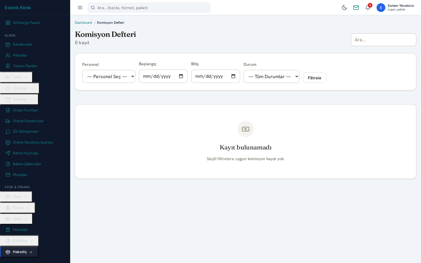Click the Mesajlar envelope icon in the sidebar

[x=8, y=175]
